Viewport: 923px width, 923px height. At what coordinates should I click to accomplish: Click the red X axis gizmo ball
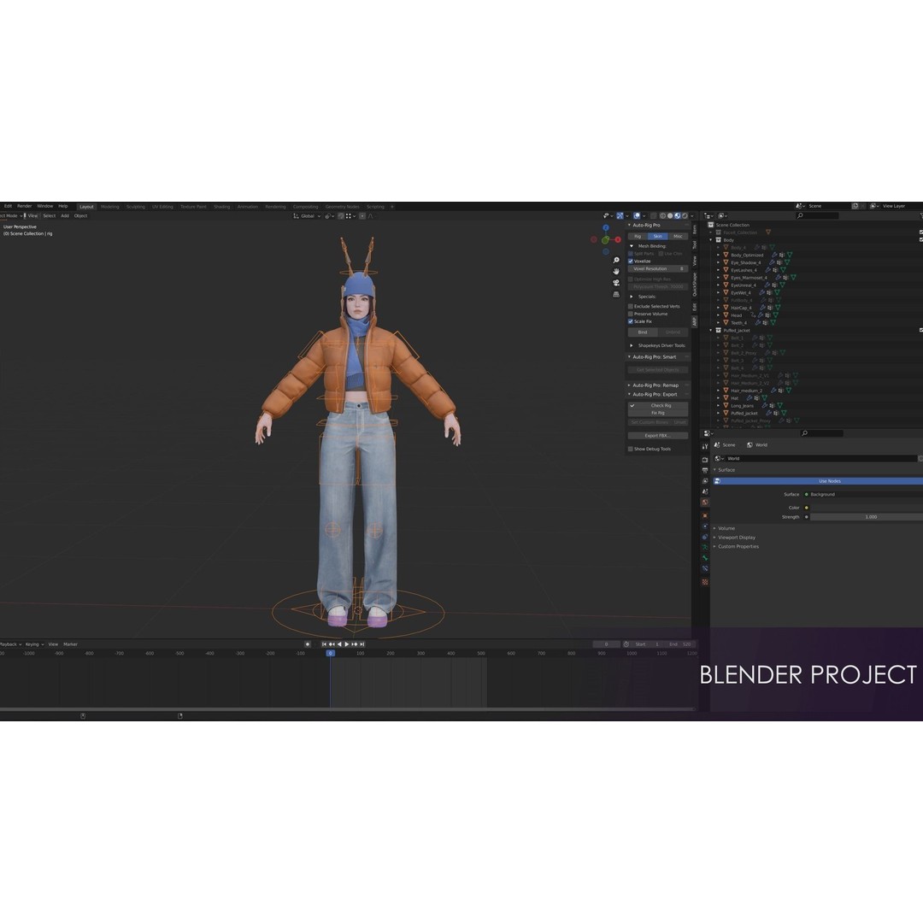tap(618, 239)
